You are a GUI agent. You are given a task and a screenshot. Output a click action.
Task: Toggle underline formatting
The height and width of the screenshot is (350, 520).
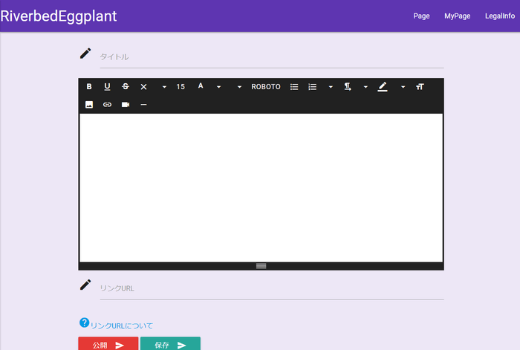[107, 87]
